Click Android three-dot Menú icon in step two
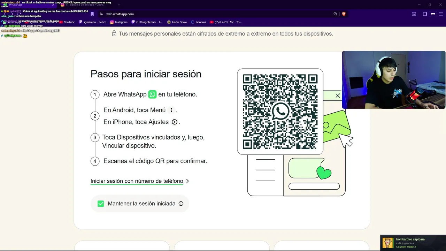This screenshot has height=251, width=446. click(171, 110)
